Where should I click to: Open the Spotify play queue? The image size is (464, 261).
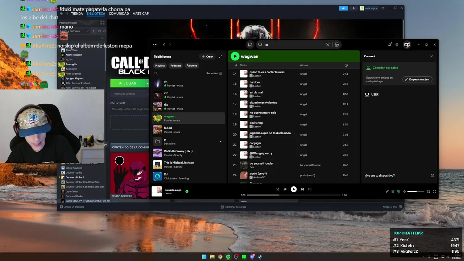(393, 191)
